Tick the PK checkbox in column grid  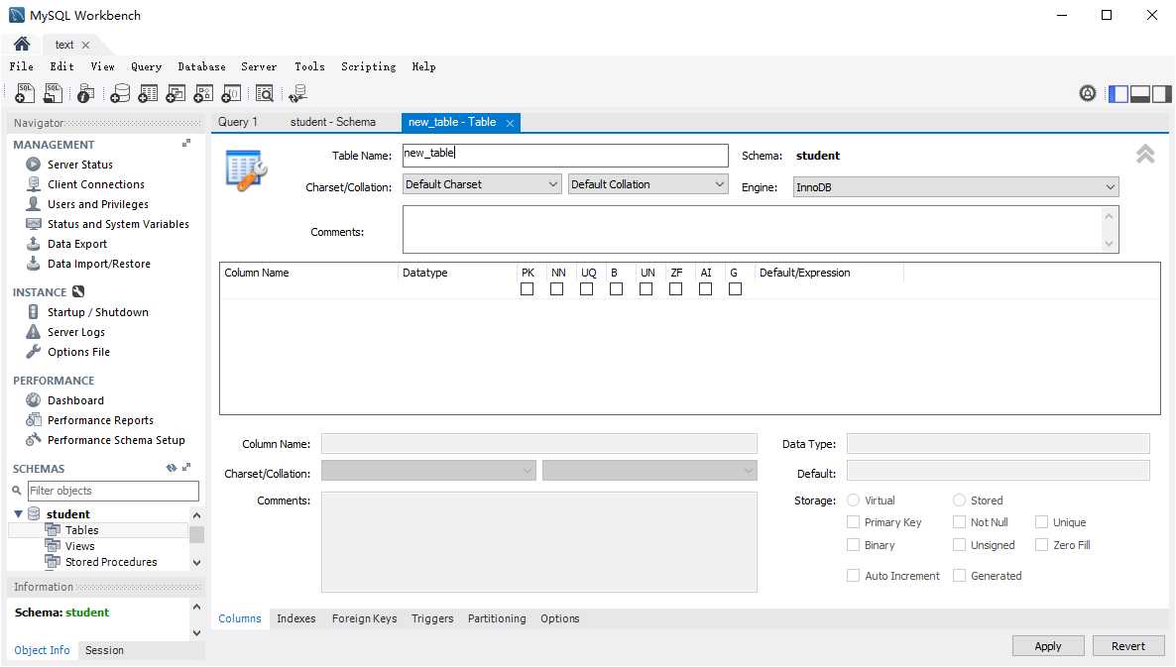pos(528,289)
